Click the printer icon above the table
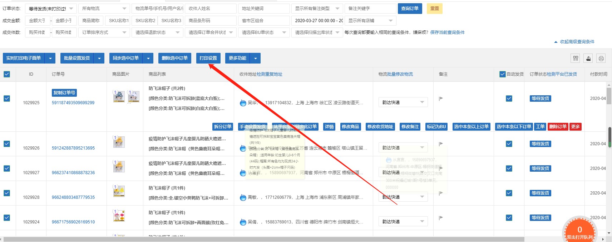Screen dimensions: 612x242 coord(601,59)
